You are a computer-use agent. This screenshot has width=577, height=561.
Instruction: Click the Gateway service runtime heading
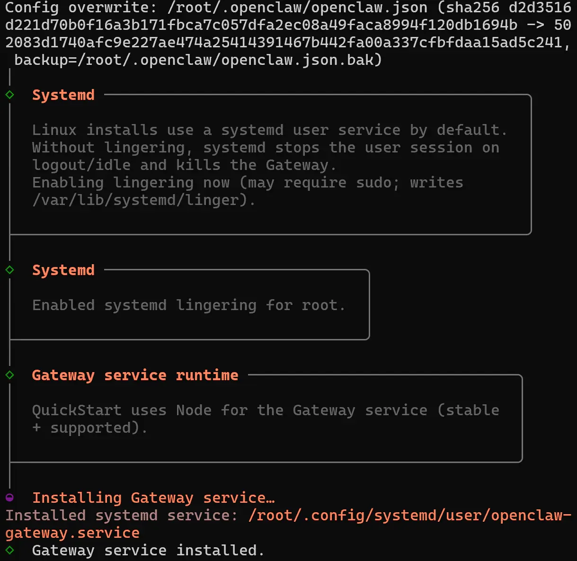point(135,375)
